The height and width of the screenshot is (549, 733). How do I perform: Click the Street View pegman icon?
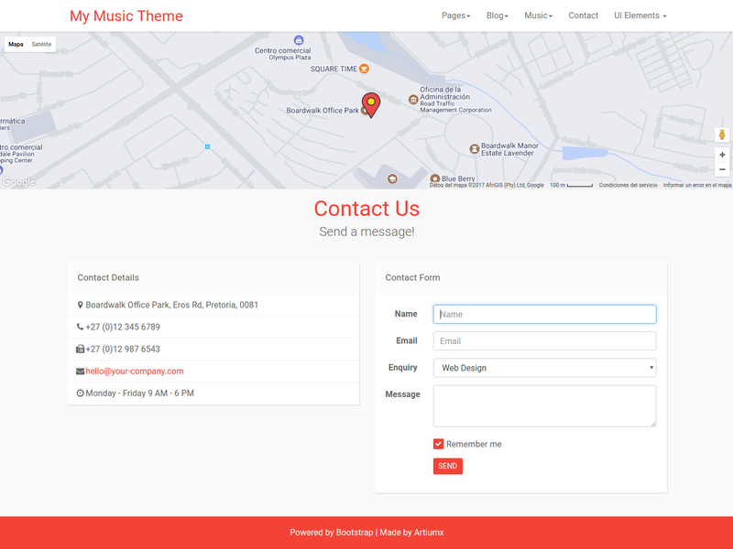[722, 135]
